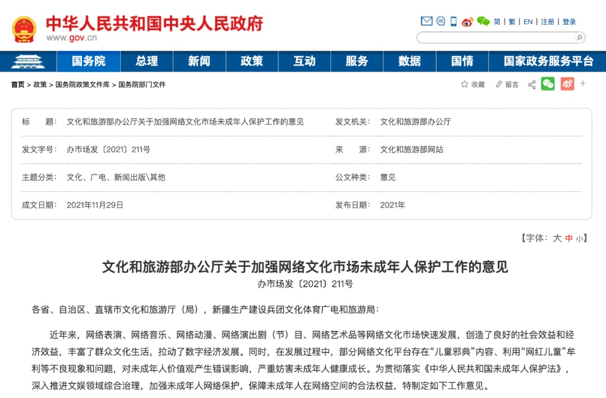The image size is (606, 398).
Task: Click the magnifier search icon
Action: (579, 38)
